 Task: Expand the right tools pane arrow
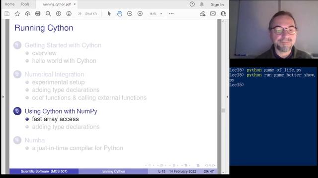pyautogui.click(x=227, y=97)
